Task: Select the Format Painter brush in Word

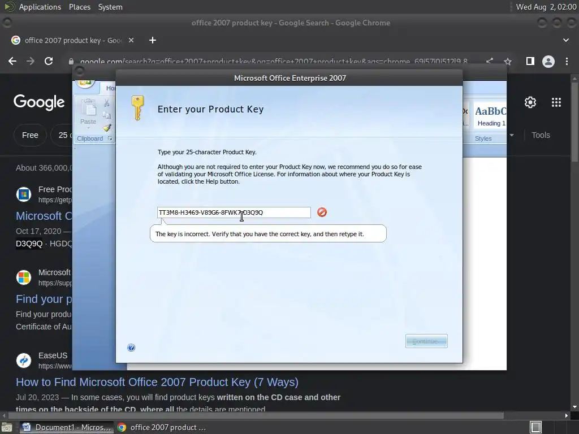Action: (107, 128)
